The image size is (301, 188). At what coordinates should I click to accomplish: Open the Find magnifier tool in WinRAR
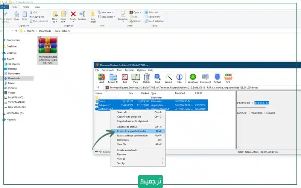tap(157, 78)
